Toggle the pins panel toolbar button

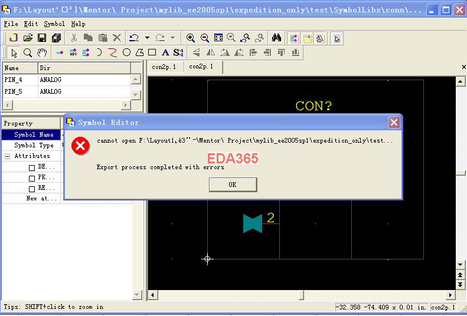pyautogui.click(x=293, y=38)
